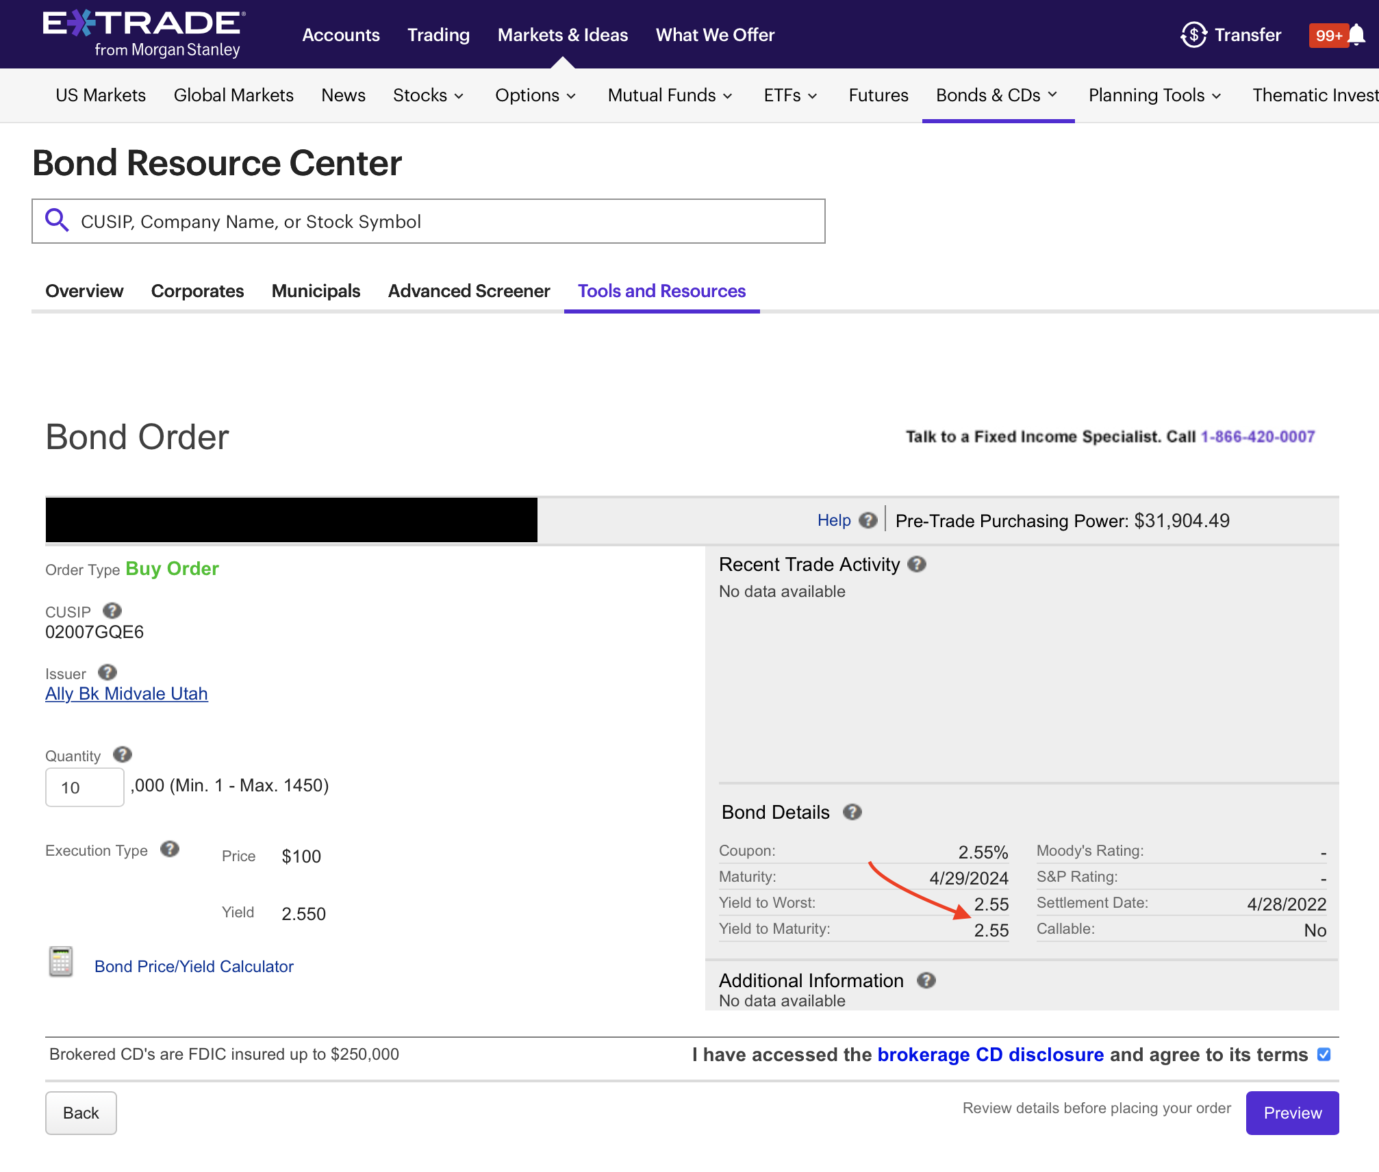Click the Recent Trade Activity help icon

click(917, 564)
